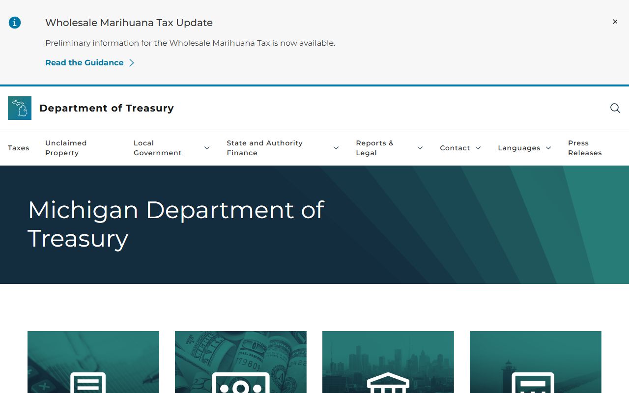Click the bank building icon on third card
Screen dimensions: 629x393
tap(388, 383)
